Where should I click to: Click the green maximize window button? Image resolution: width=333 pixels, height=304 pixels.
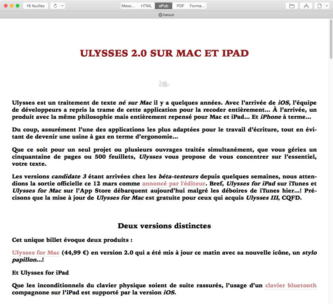click(x=18, y=6)
